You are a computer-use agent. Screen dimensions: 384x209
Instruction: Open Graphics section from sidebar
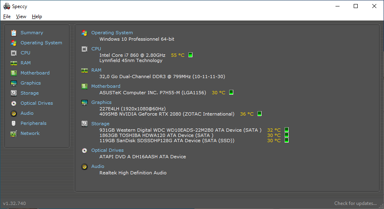pos(31,83)
